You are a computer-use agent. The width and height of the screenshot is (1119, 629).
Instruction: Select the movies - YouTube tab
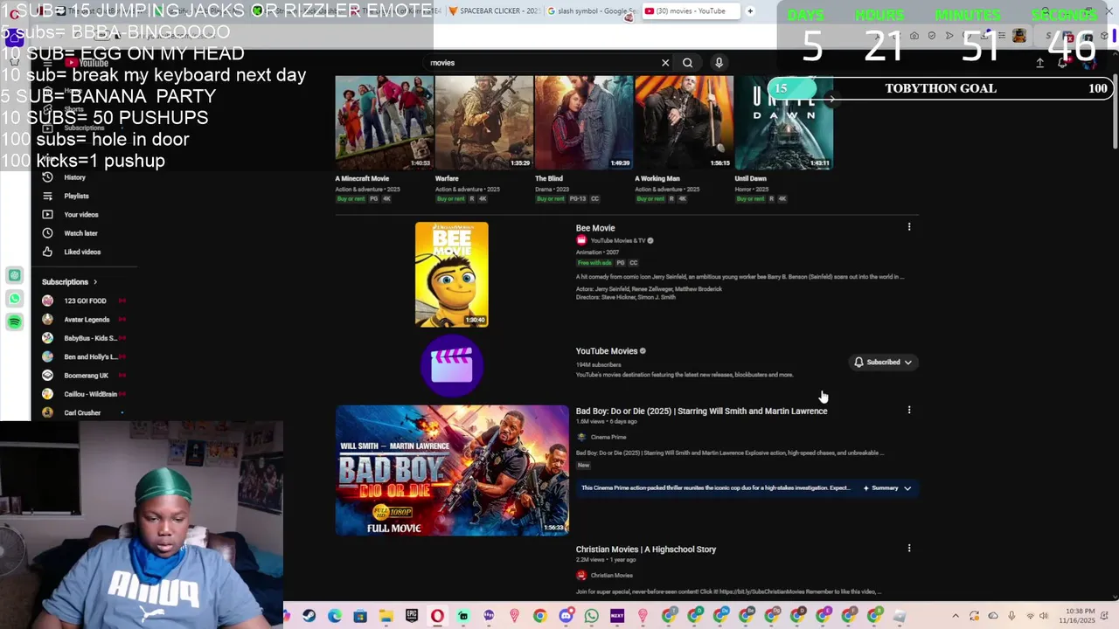coord(691,11)
